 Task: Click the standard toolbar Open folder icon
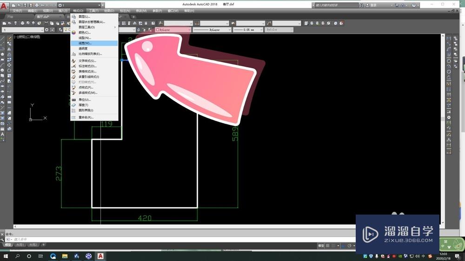pos(10,23)
